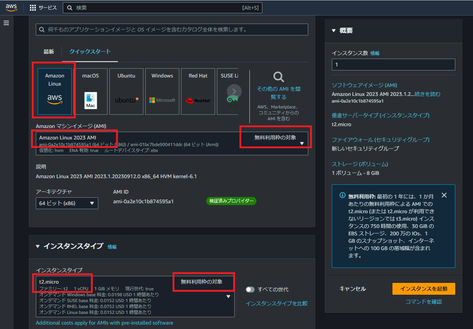Open the services grid menu
This screenshot has width=473, height=329.
click(x=43, y=8)
